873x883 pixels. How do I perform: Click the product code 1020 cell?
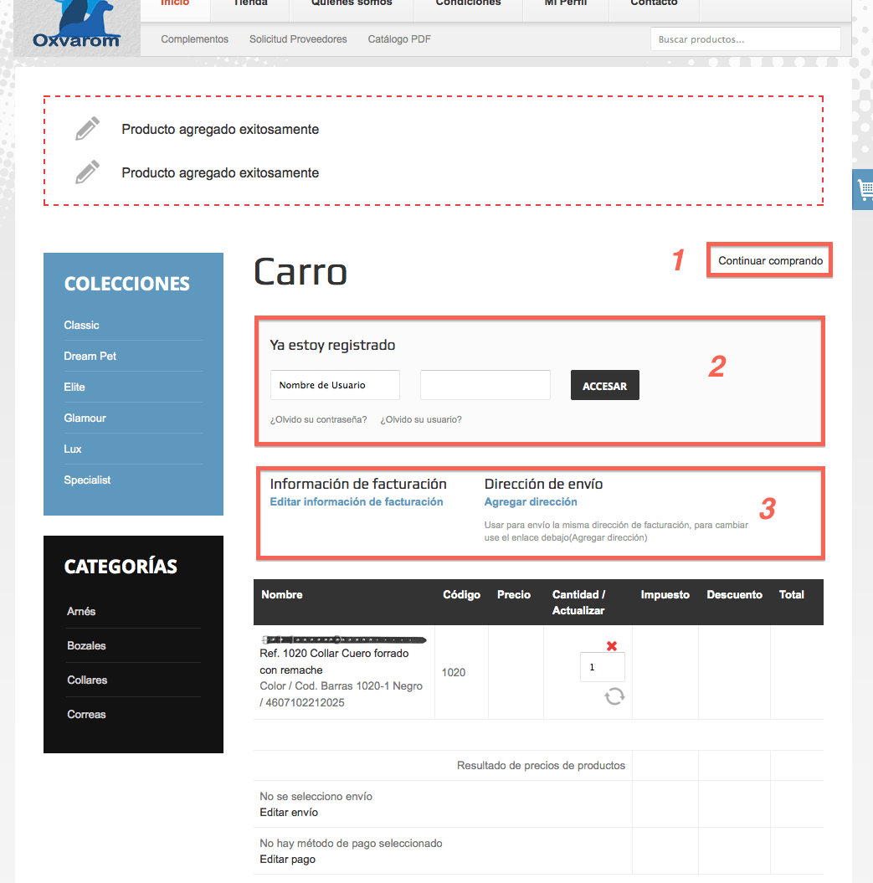point(454,672)
